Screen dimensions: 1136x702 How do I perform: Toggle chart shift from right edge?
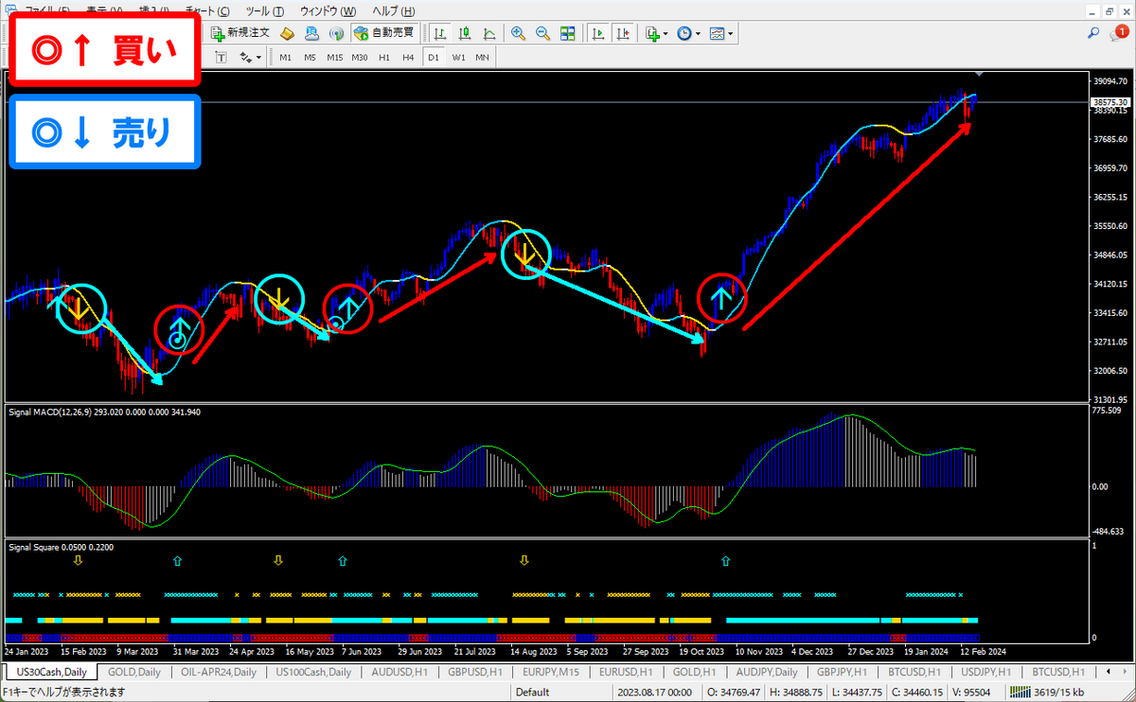click(x=622, y=33)
